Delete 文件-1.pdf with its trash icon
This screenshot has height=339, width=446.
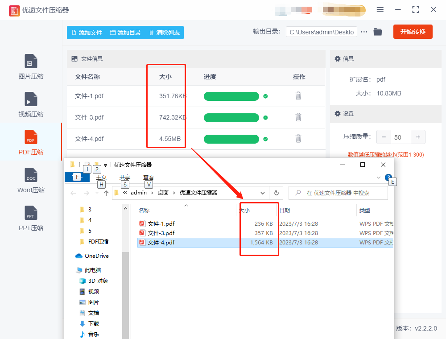(x=298, y=96)
